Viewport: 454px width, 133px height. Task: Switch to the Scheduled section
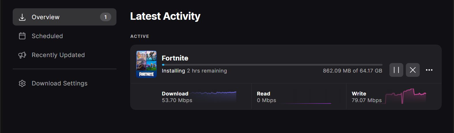(x=47, y=36)
